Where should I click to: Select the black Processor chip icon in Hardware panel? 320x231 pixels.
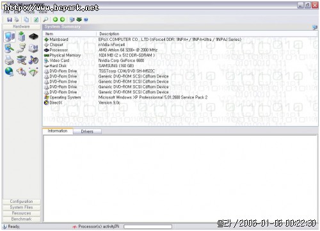33,36
